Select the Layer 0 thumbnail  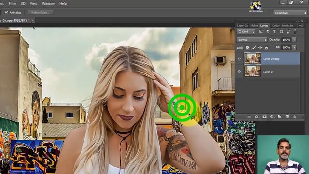(253, 71)
